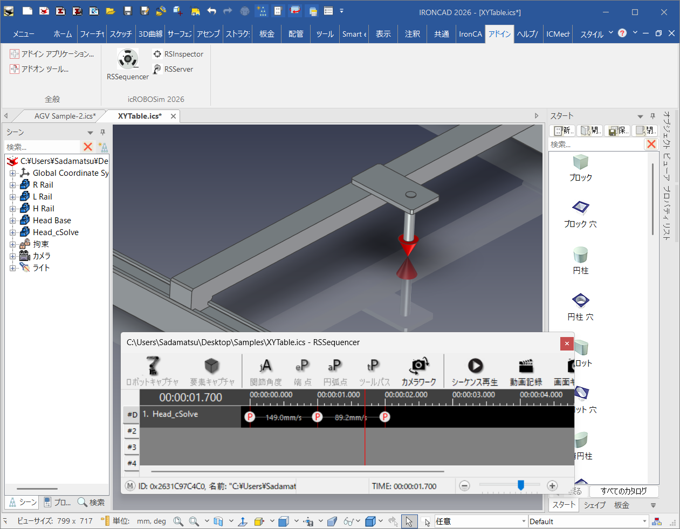Image resolution: width=680 pixels, height=529 pixels.
Task: Expand the 拘束 tree node
Action: (x=12, y=244)
